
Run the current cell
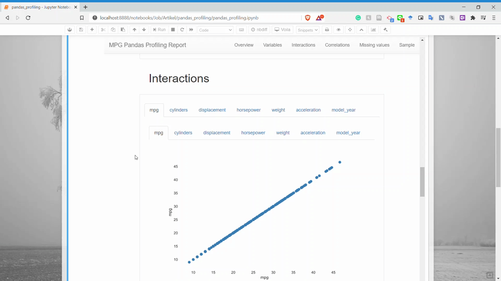pos(159,29)
